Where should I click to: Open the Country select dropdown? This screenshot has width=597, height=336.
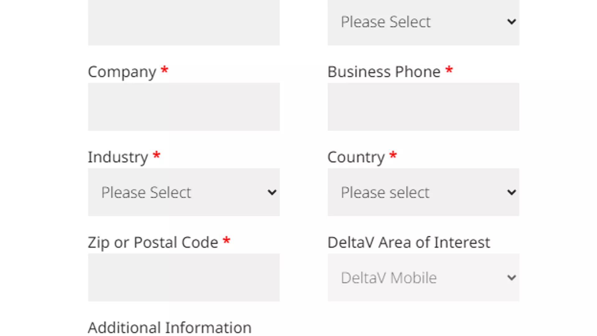click(423, 192)
